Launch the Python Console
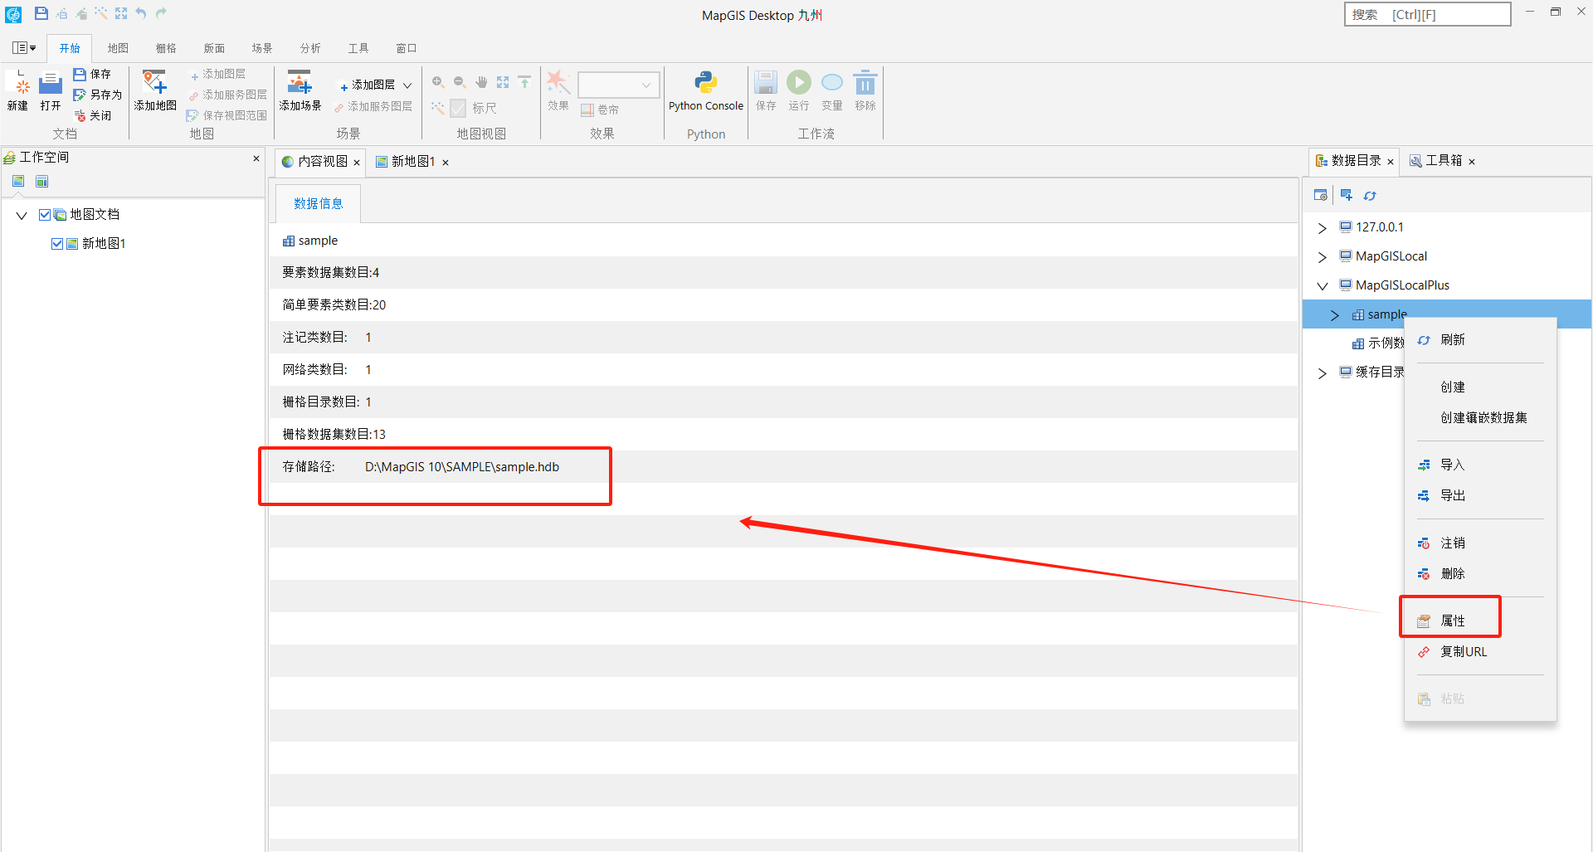1593x852 pixels. click(x=706, y=90)
